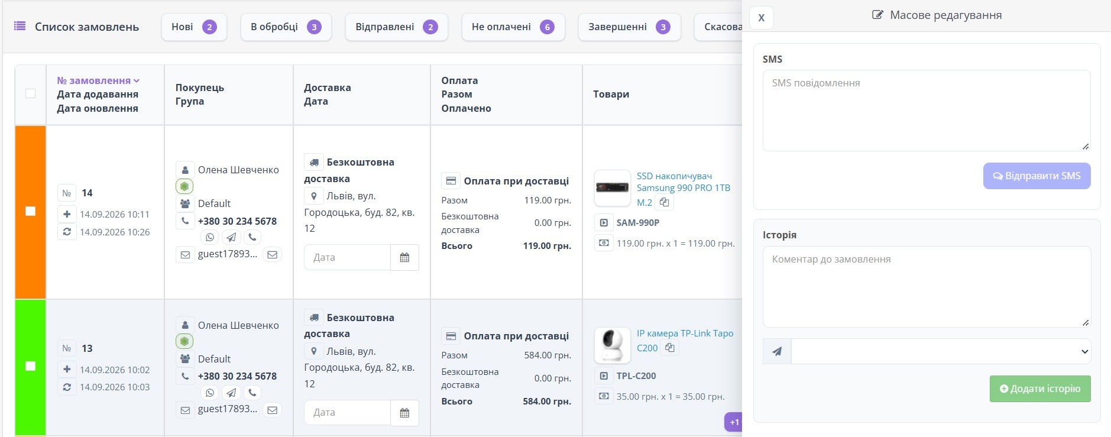
Task: Open calendar picker for order 14 delivery date
Action: [x=404, y=258]
